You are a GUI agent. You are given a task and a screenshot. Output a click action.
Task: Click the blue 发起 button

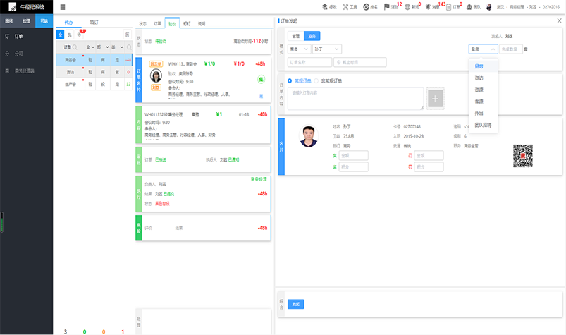coord(295,304)
